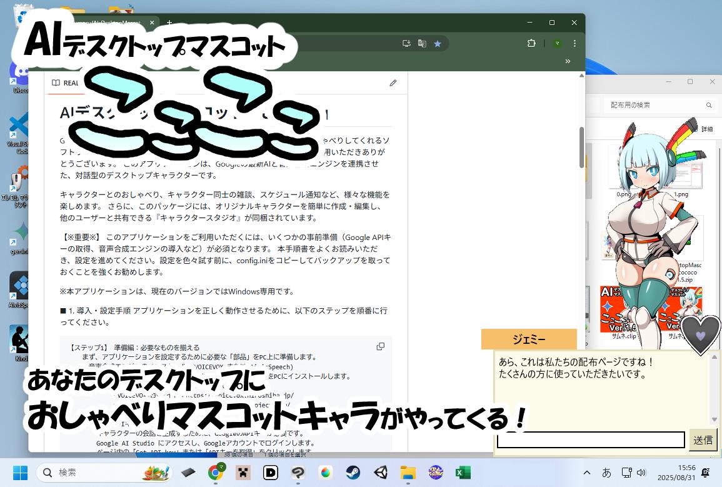This screenshot has height=487, width=722.
Task: Launch Unity from the taskbar
Action: (x=380, y=473)
